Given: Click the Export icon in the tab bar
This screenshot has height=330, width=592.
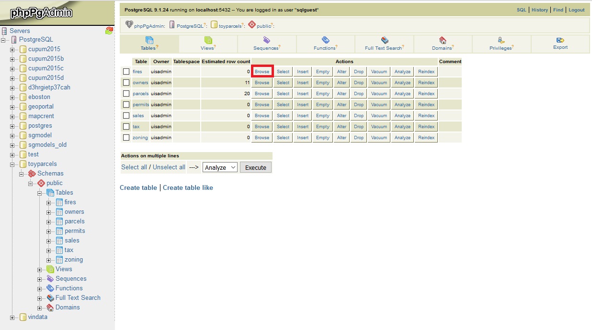Looking at the screenshot, I should pyautogui.click(x=560, y=40).
